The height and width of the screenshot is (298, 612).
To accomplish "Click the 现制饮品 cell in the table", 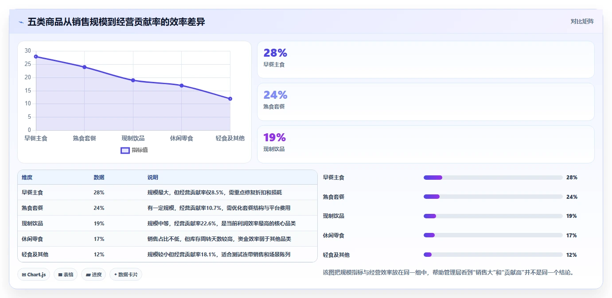I will click(32, 224).
